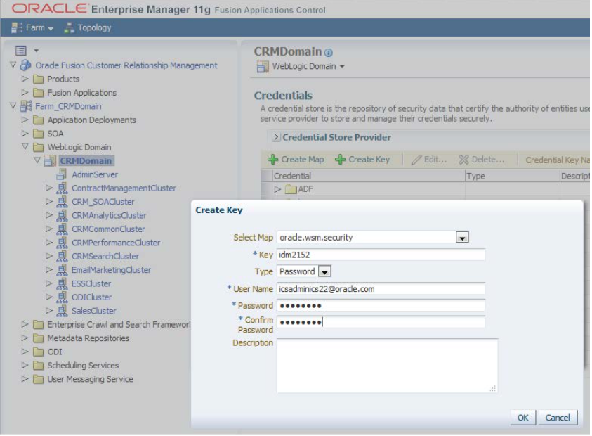Select Scheduling Services in the tree
This screenshot has height=436, width=592.
[x=83, y=365]
